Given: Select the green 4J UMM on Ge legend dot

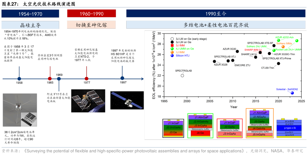Looking at the screenshot, I should (172, 49).
